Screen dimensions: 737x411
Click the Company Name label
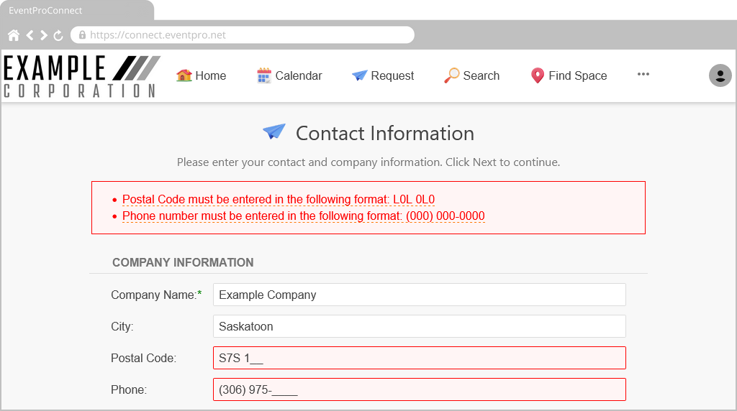(156, 295)
